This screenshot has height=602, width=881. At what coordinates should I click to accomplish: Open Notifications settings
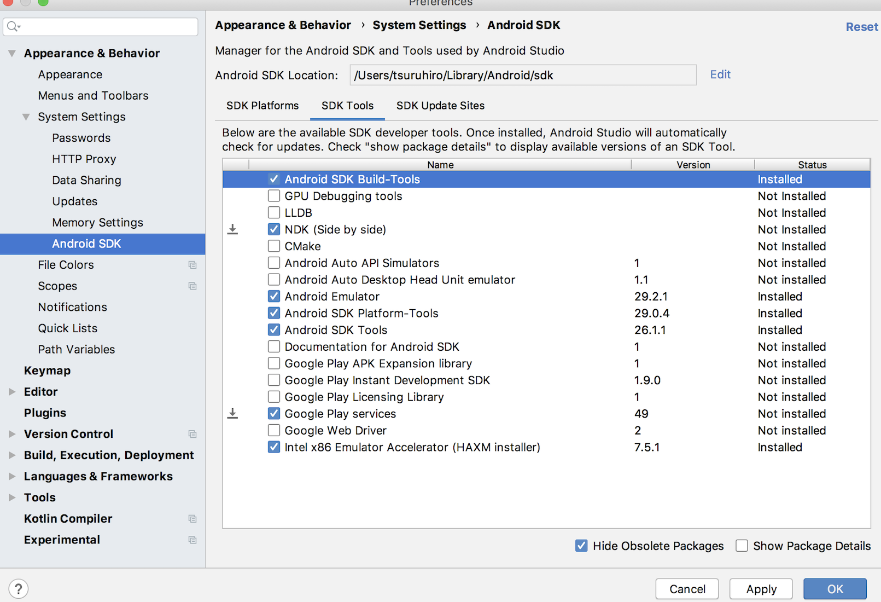[72, 308]
